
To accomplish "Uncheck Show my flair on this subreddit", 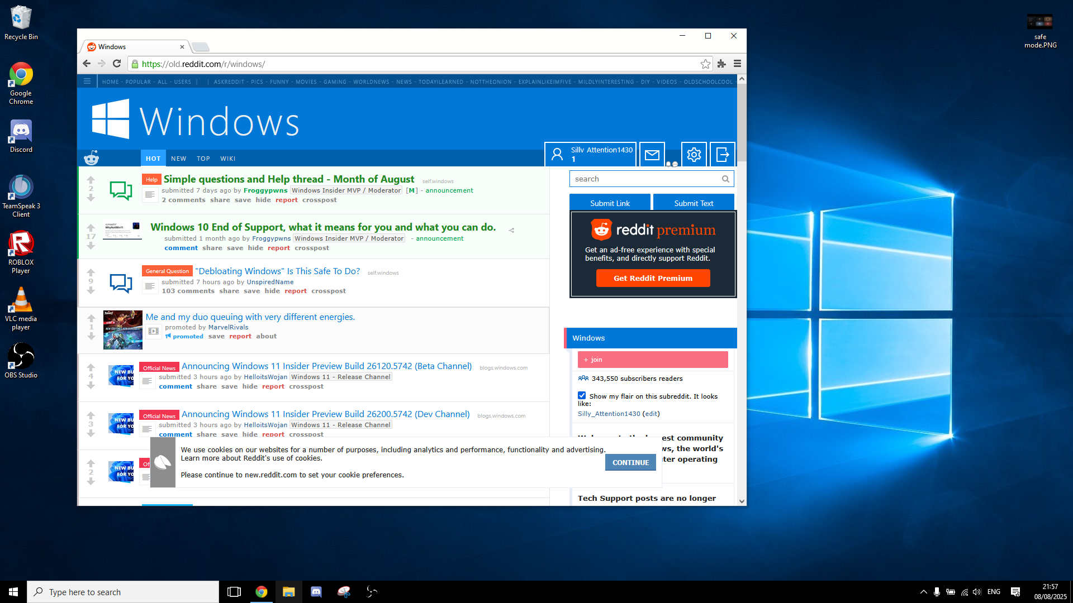I will [x=582, y=395].
